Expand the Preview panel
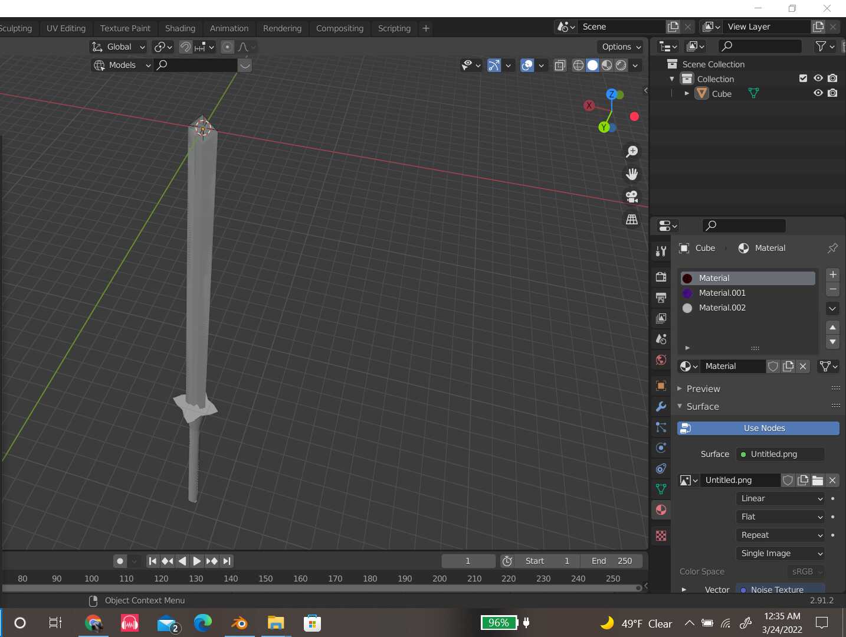 point(703,388)
